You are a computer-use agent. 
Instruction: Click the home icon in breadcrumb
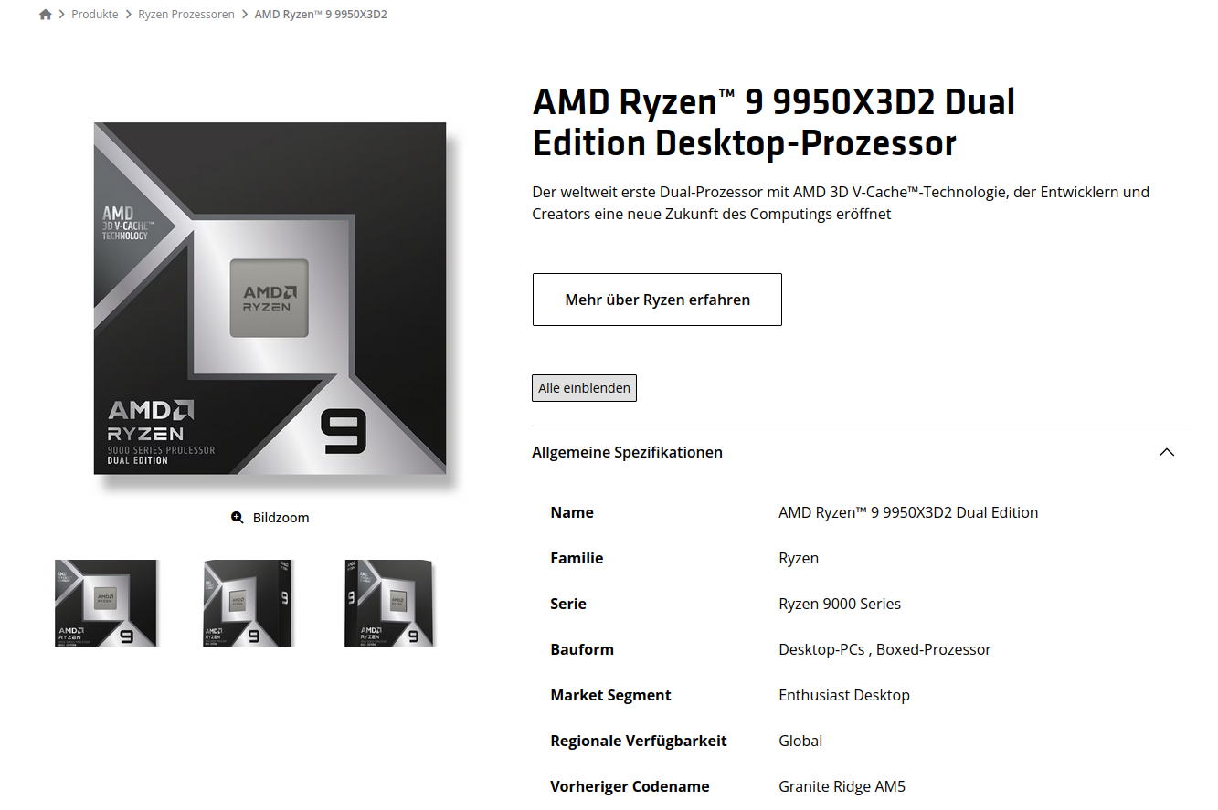[x=46, y=15]
